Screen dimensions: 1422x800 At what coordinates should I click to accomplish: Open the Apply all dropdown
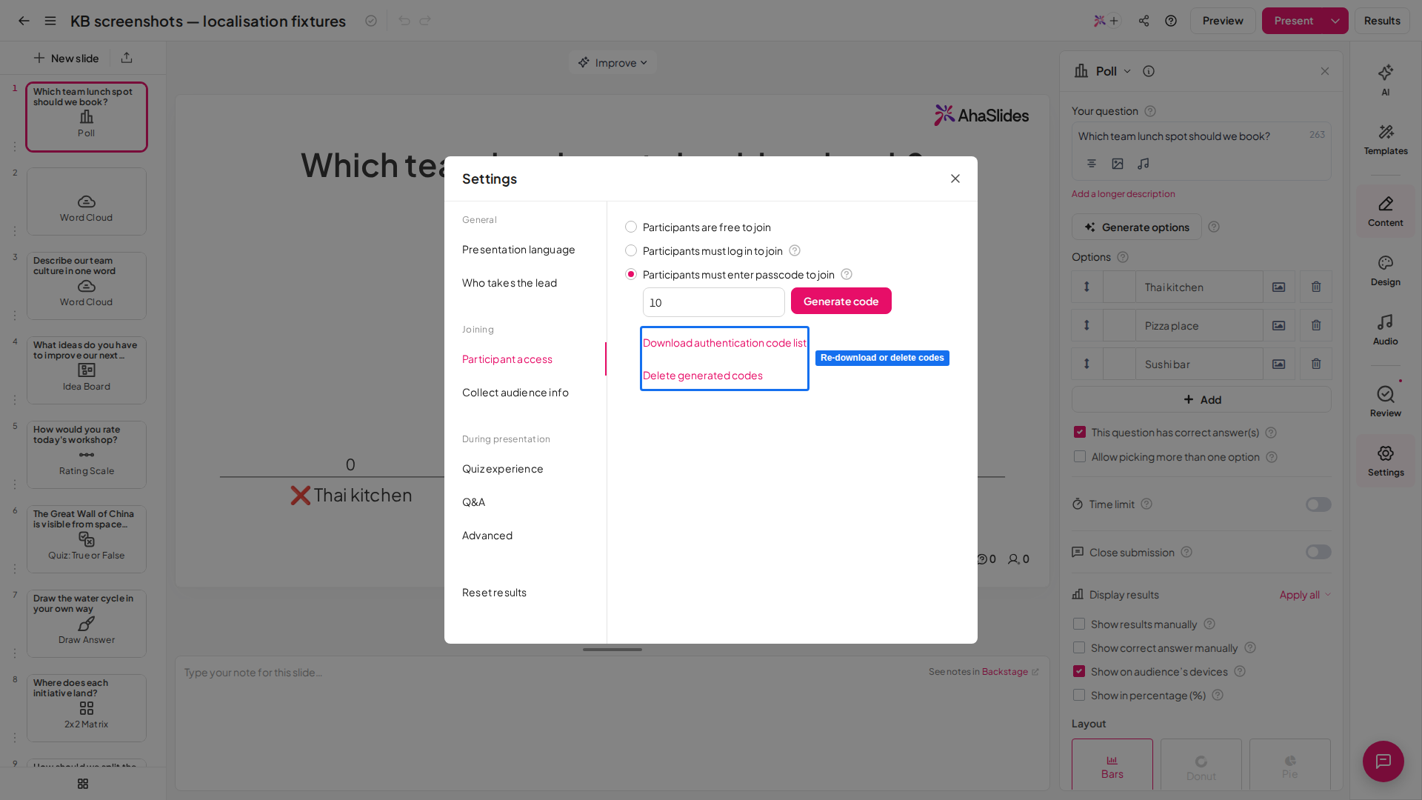[x=1305, y=594]
